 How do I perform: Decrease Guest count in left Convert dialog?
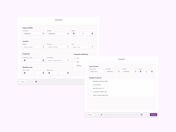(74, 33)
